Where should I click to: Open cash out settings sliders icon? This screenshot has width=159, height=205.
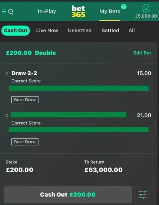point(143,195)
